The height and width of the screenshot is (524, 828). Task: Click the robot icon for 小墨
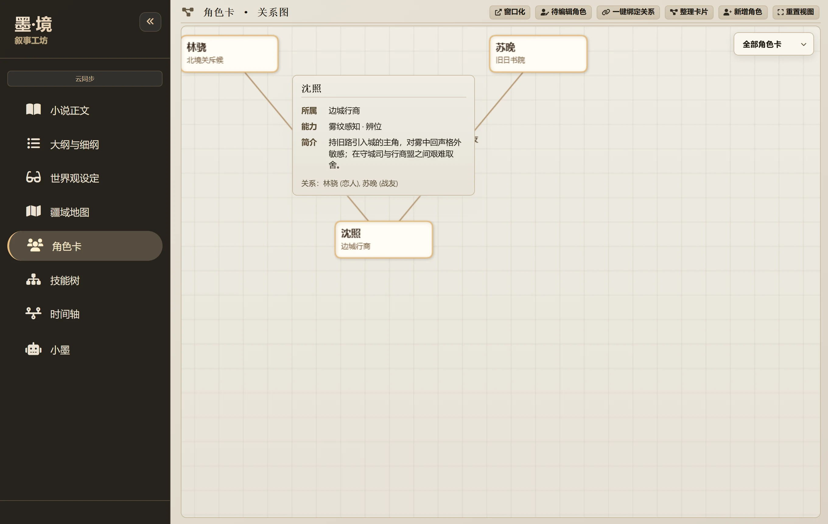(x=33, y=349)
